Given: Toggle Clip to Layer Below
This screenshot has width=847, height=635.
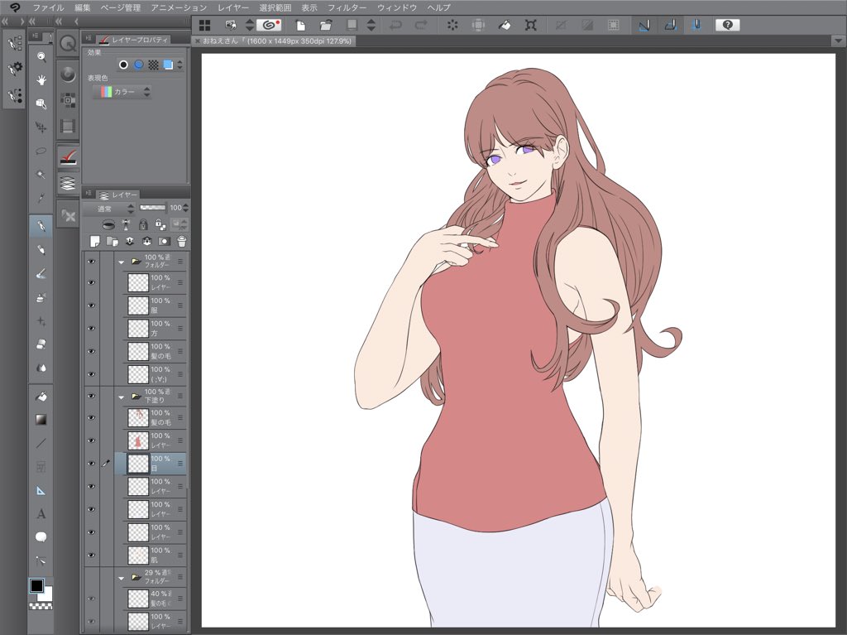Looking at the screenshot, I should (x=108, y=224).
